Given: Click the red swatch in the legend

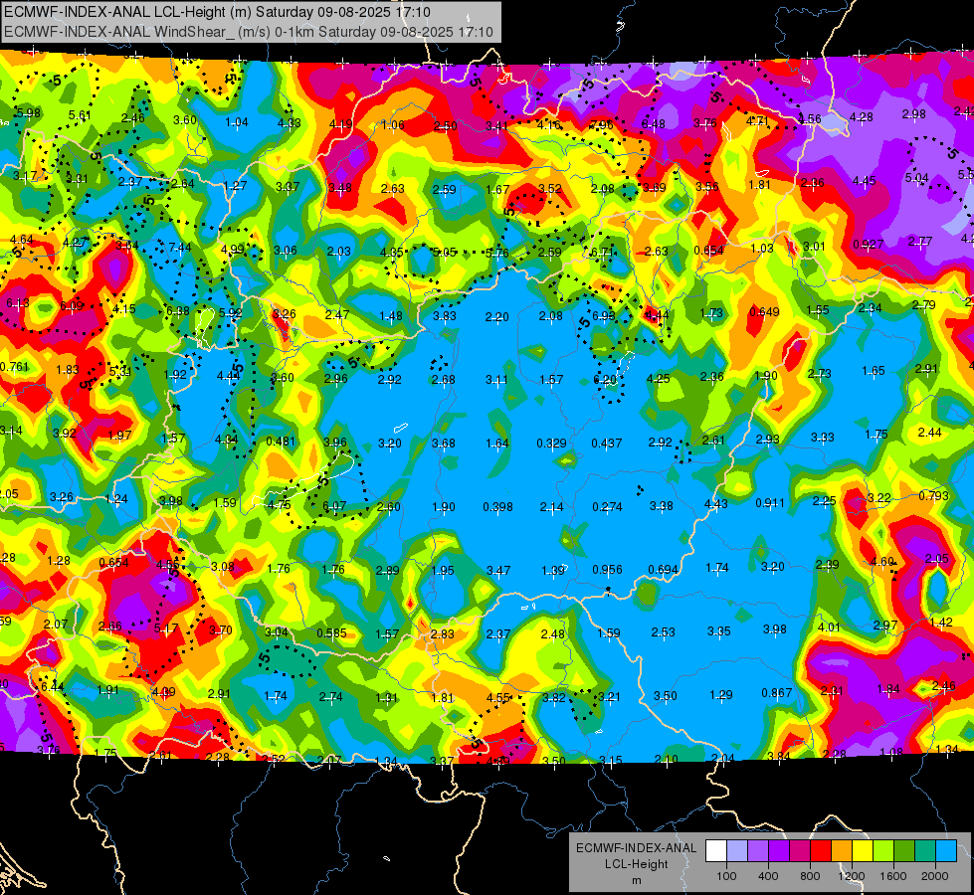Looking at the screenshot, I should tap(821, 851).
